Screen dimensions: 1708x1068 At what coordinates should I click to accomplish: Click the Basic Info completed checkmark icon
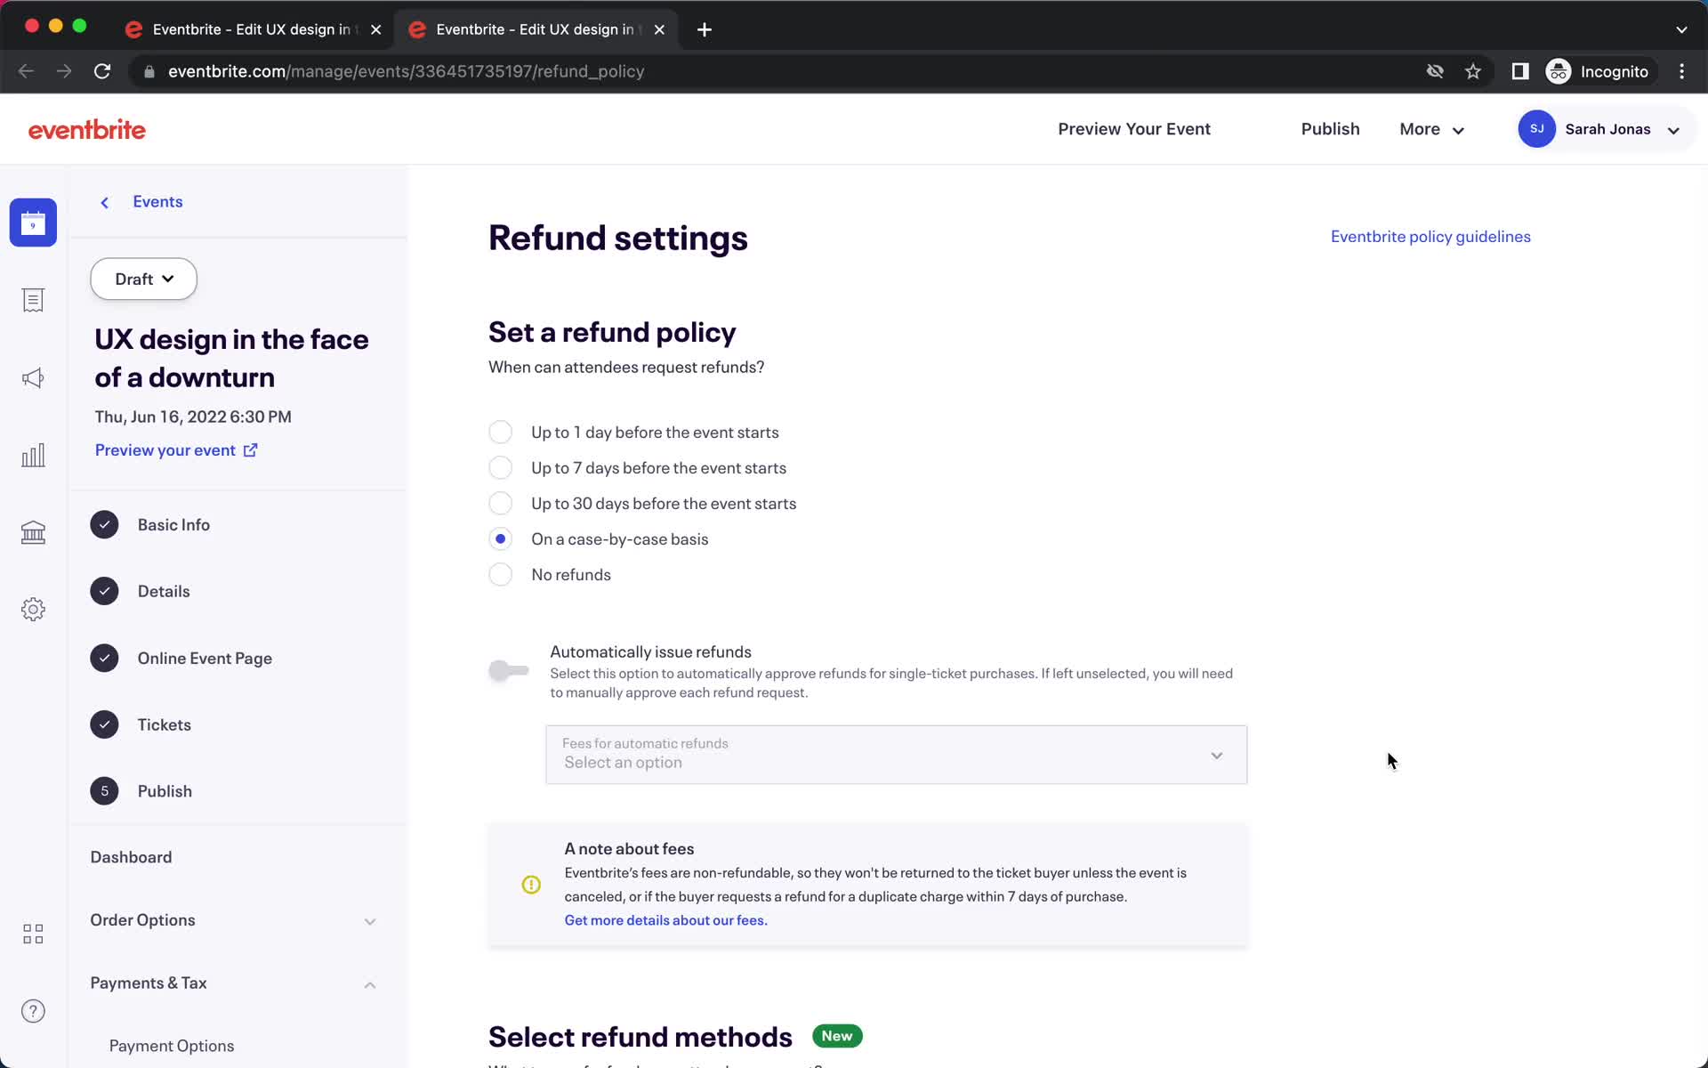104,525
